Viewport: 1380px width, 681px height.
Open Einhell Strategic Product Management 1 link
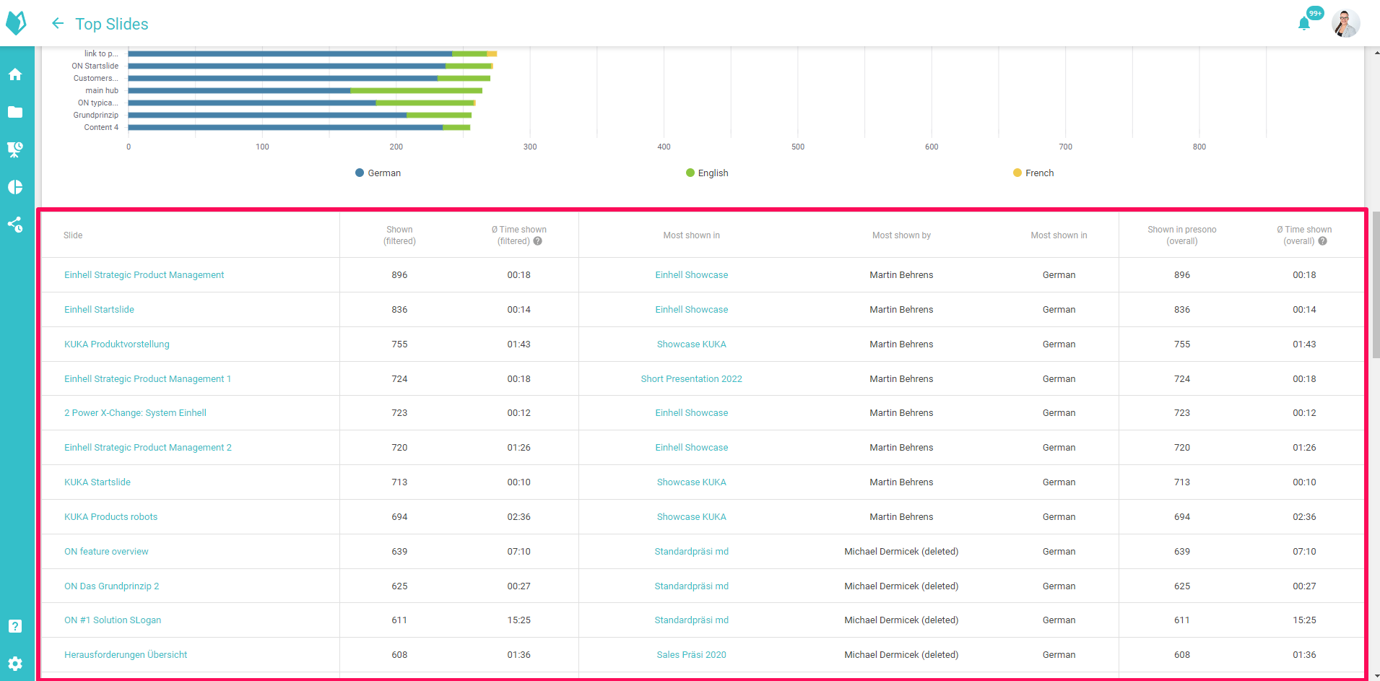tap(147, 379)
